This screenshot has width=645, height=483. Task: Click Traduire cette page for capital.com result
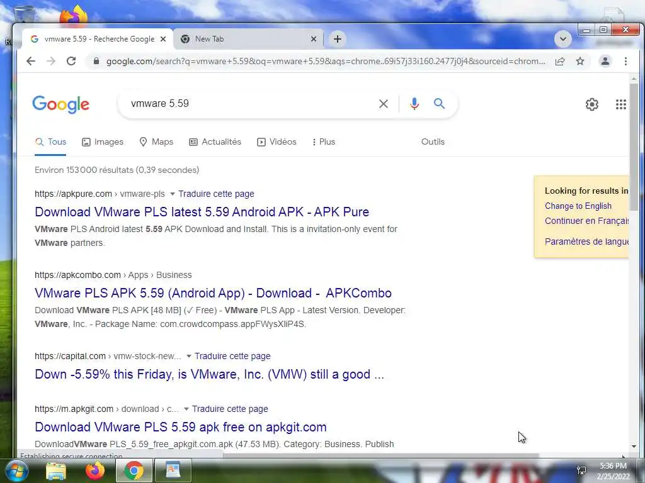(232, 356)
